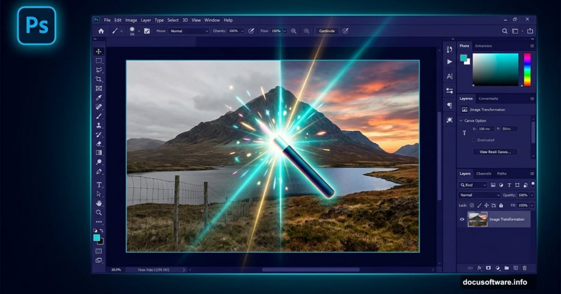Select the Rectangular Marquee tool
The height and width of the screenshot is (294, 561).
pyautogui.click(x=99, y=61)
